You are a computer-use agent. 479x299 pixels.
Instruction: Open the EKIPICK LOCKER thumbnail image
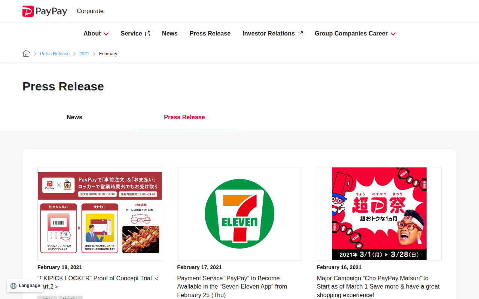tap(100, 214)
